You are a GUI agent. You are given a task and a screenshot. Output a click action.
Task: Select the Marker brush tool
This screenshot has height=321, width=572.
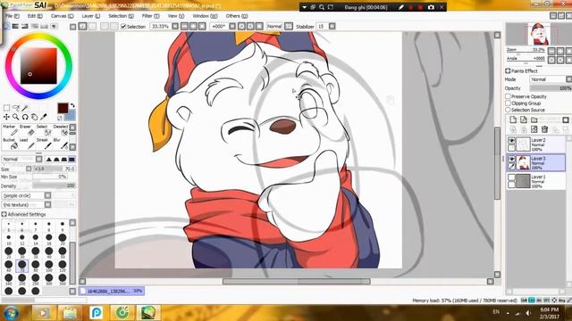(10, 131)
